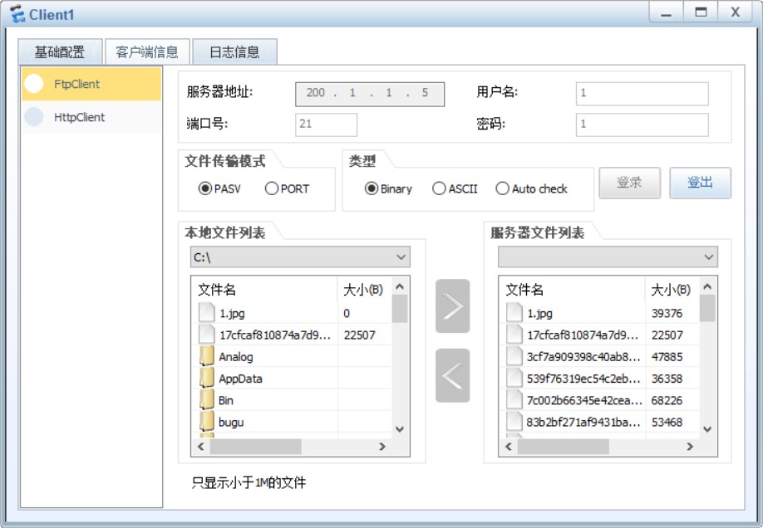The width and height of the screenshot is (763, 528).
Task: Click server list scroll right arrow
Action: coord(690,447)
